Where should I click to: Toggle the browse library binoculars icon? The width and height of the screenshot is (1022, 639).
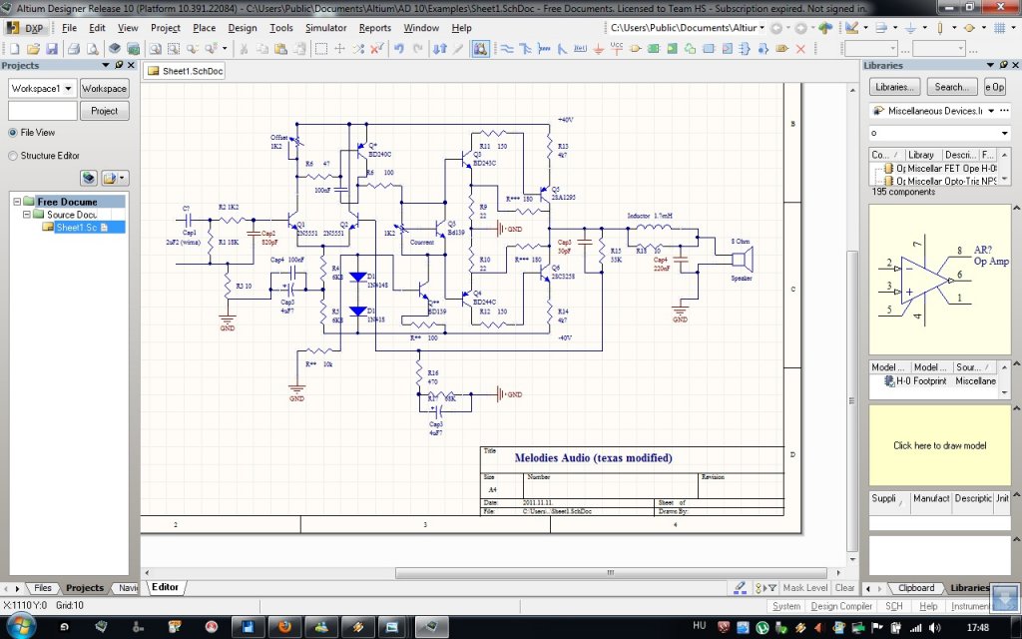[480, 49]
